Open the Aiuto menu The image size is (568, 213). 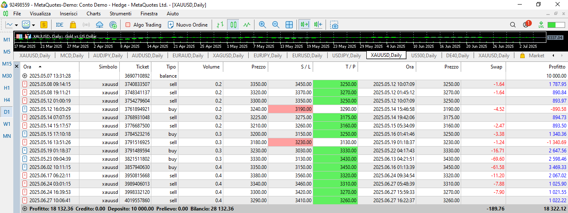tap(173, 14)
